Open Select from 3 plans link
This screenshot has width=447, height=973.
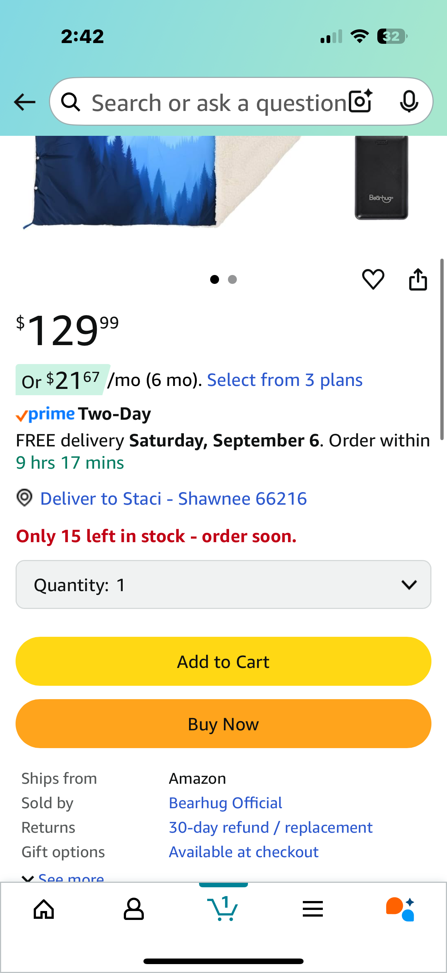point(285,380)
